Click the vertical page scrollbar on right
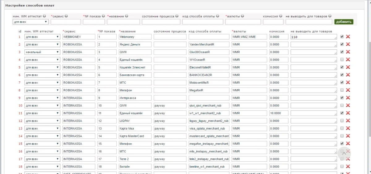 369,86
